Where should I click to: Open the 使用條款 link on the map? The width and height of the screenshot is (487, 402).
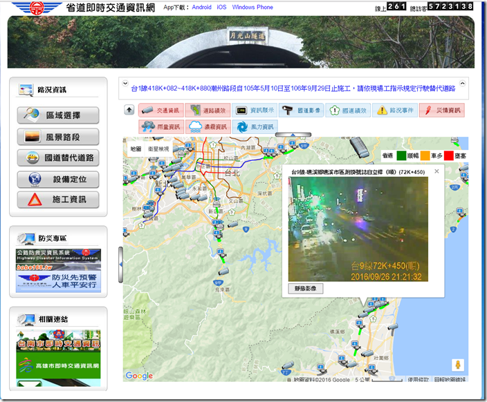(418, 379)
